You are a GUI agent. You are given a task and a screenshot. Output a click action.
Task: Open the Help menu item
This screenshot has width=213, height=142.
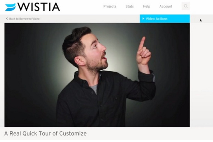(x=146, y=6)
